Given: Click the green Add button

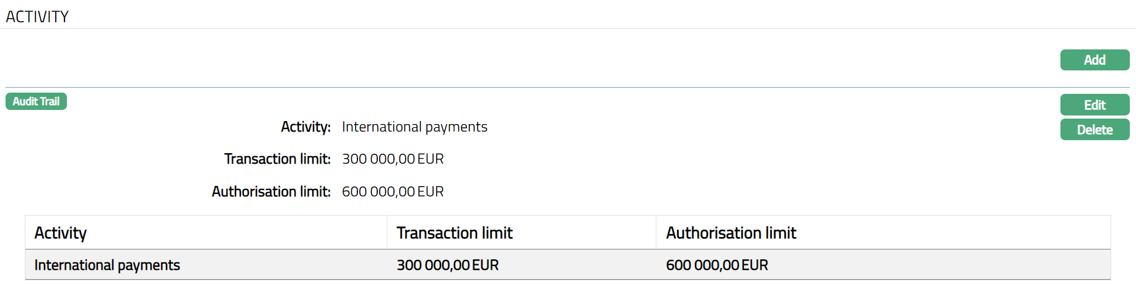Looking at the screenshot, I should tap(1094, 60).
